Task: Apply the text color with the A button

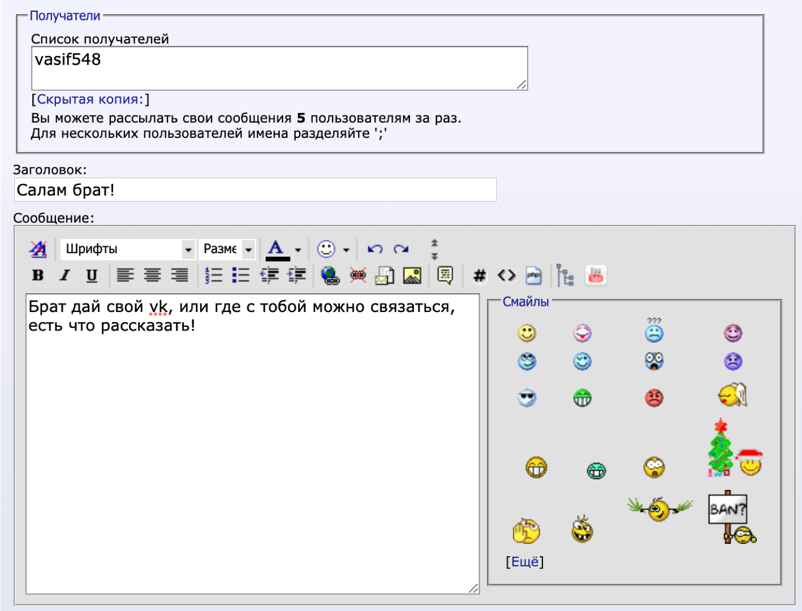Action: pyautogui.click(x=276, y=246)
